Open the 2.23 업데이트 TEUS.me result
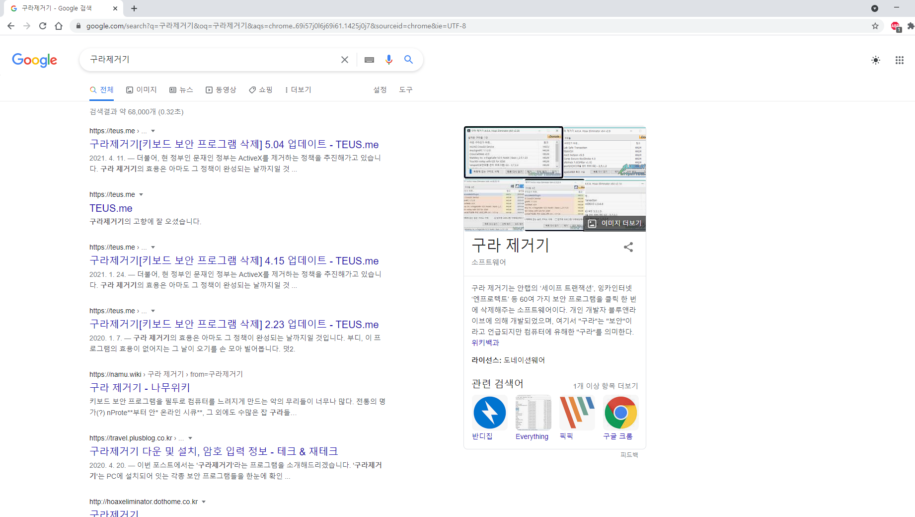Viewport: 915px width, 517px height. tap(234, 325)
